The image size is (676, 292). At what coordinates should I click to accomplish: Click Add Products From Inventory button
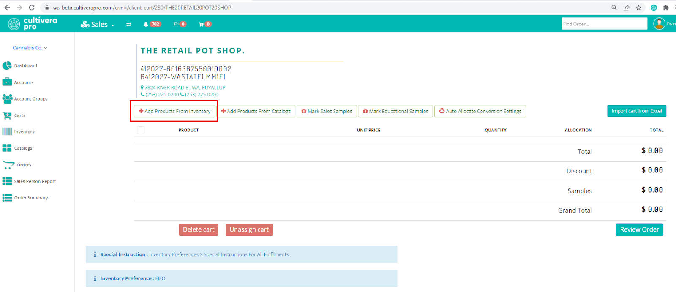pyautogui.click(x=174, y=111)
